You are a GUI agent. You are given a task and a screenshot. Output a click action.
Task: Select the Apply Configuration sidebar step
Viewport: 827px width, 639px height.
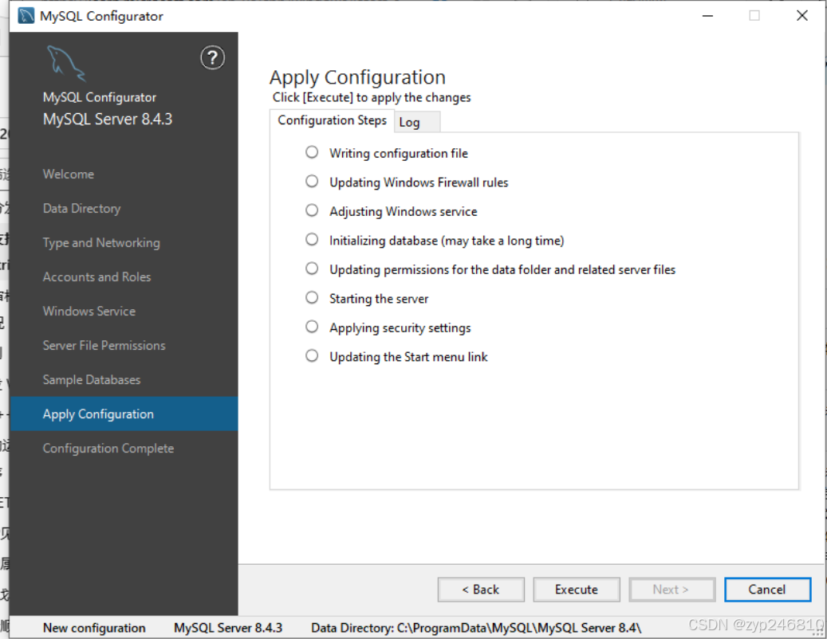[124, 414]
